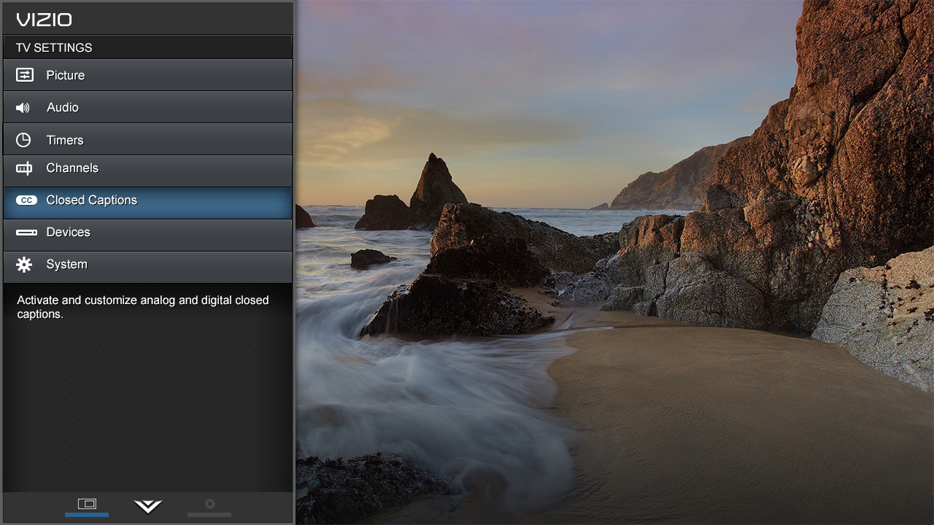Open the Audio settings menu
The height and width of the screenshot is (525, 934).
point(147,107)
